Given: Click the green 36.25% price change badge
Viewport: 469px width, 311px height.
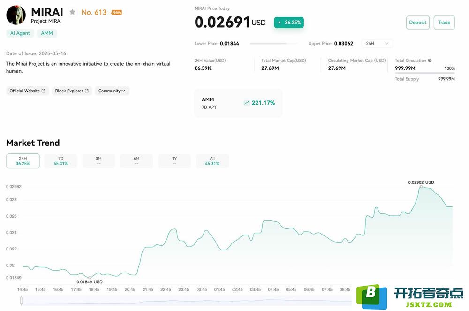Looking at the screenshot, I should [x=289, y=23].
